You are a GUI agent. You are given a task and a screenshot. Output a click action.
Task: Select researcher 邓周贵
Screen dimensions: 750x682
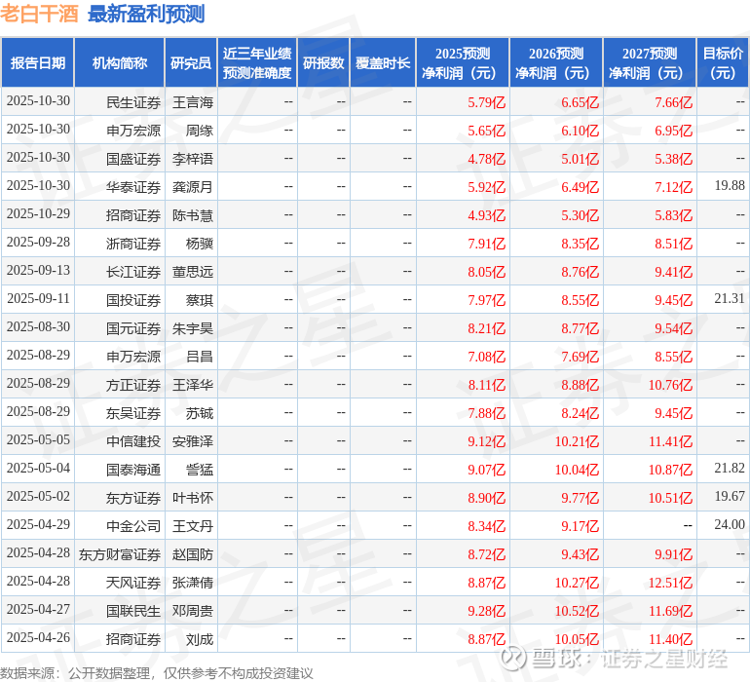click(x=192, y=610)
